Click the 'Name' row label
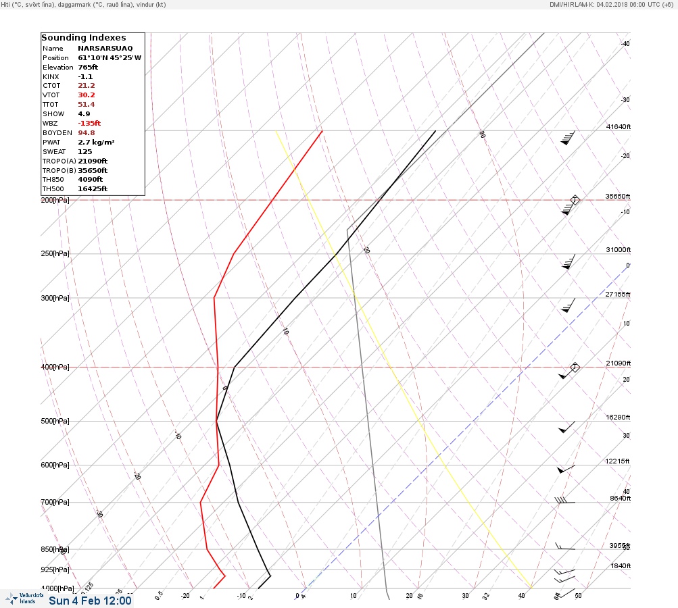 (x=53, y=49)
